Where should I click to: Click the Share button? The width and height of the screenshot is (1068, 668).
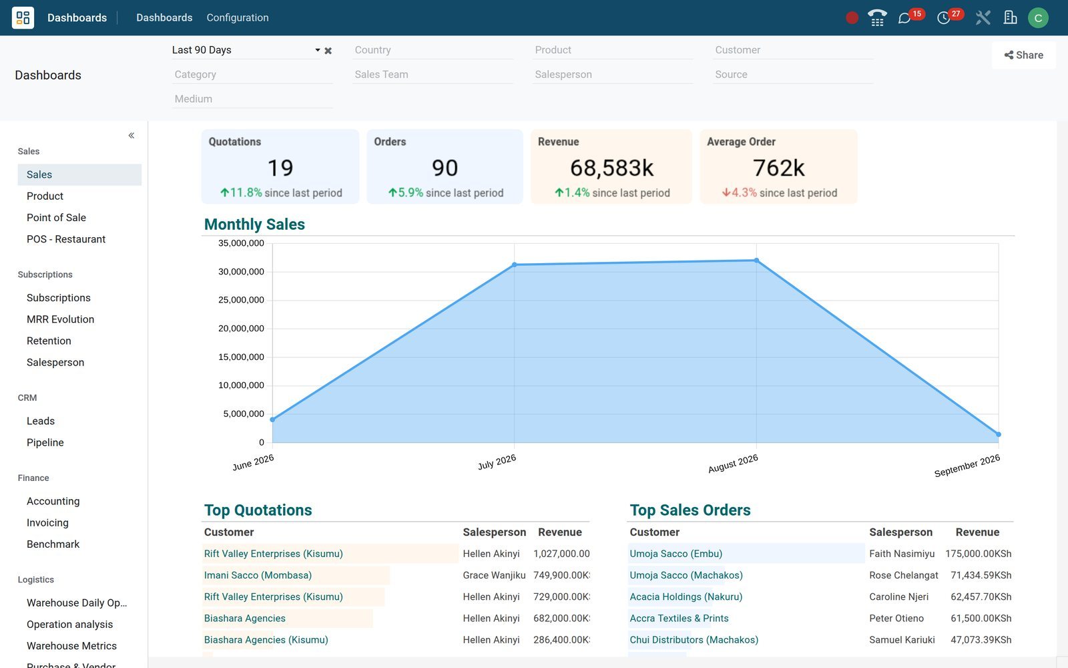pos(1024,55)
